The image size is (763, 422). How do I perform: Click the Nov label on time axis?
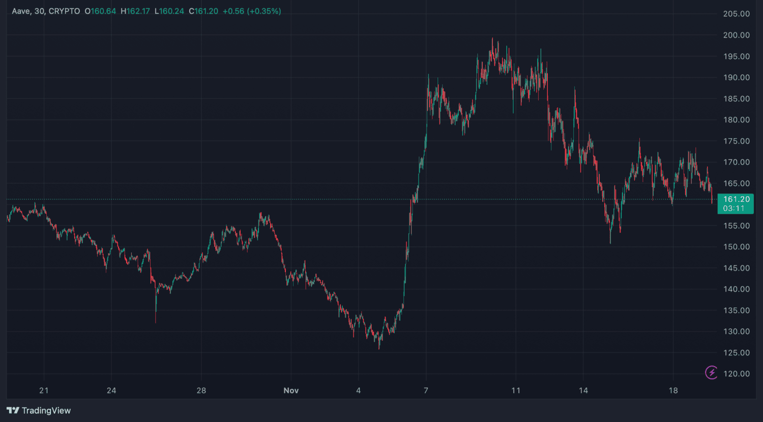[x=291, y=390]
